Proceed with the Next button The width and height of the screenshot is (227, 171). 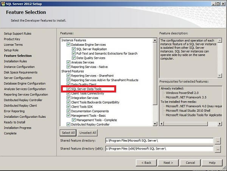pos(168,163)
